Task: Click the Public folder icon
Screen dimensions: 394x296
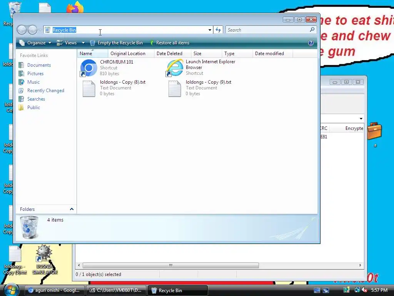Action: 22,108
